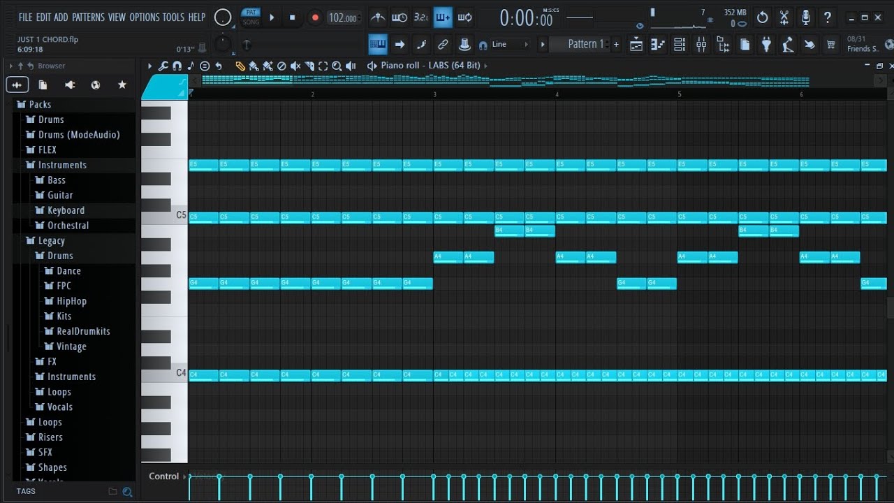Open the project picker pages icon

click(745, 45)
